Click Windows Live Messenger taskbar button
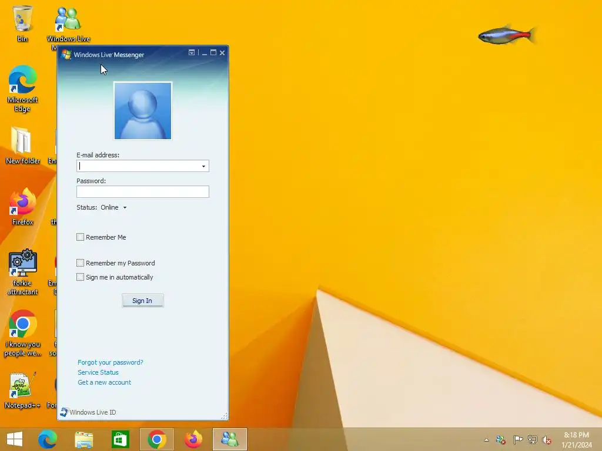 (x=230, y=439)
